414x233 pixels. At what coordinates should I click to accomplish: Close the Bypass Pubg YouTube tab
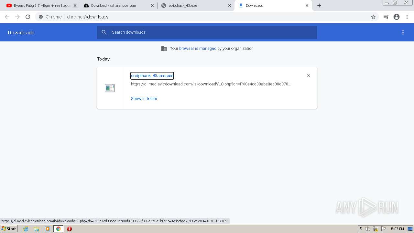75,6
